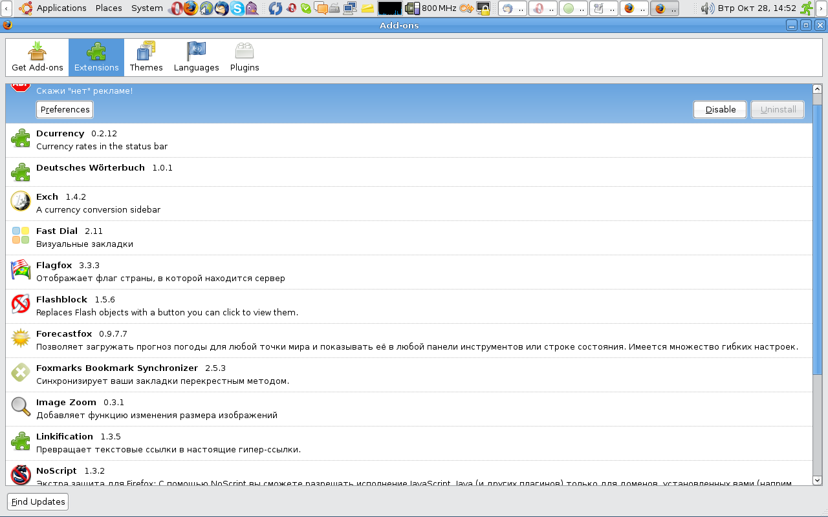Open the Places menu
The width and height of the screenshot is (828, 517).
click(x=109, y=8)
